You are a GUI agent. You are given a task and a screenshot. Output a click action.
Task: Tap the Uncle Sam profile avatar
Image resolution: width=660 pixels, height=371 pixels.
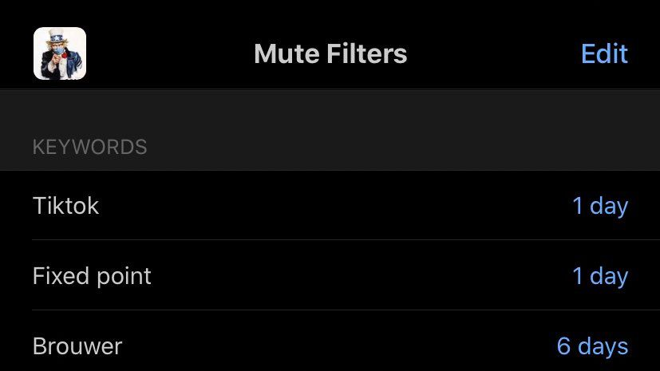tap(60, 53)
